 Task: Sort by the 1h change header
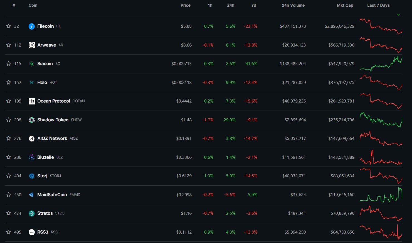pos(210,5)
